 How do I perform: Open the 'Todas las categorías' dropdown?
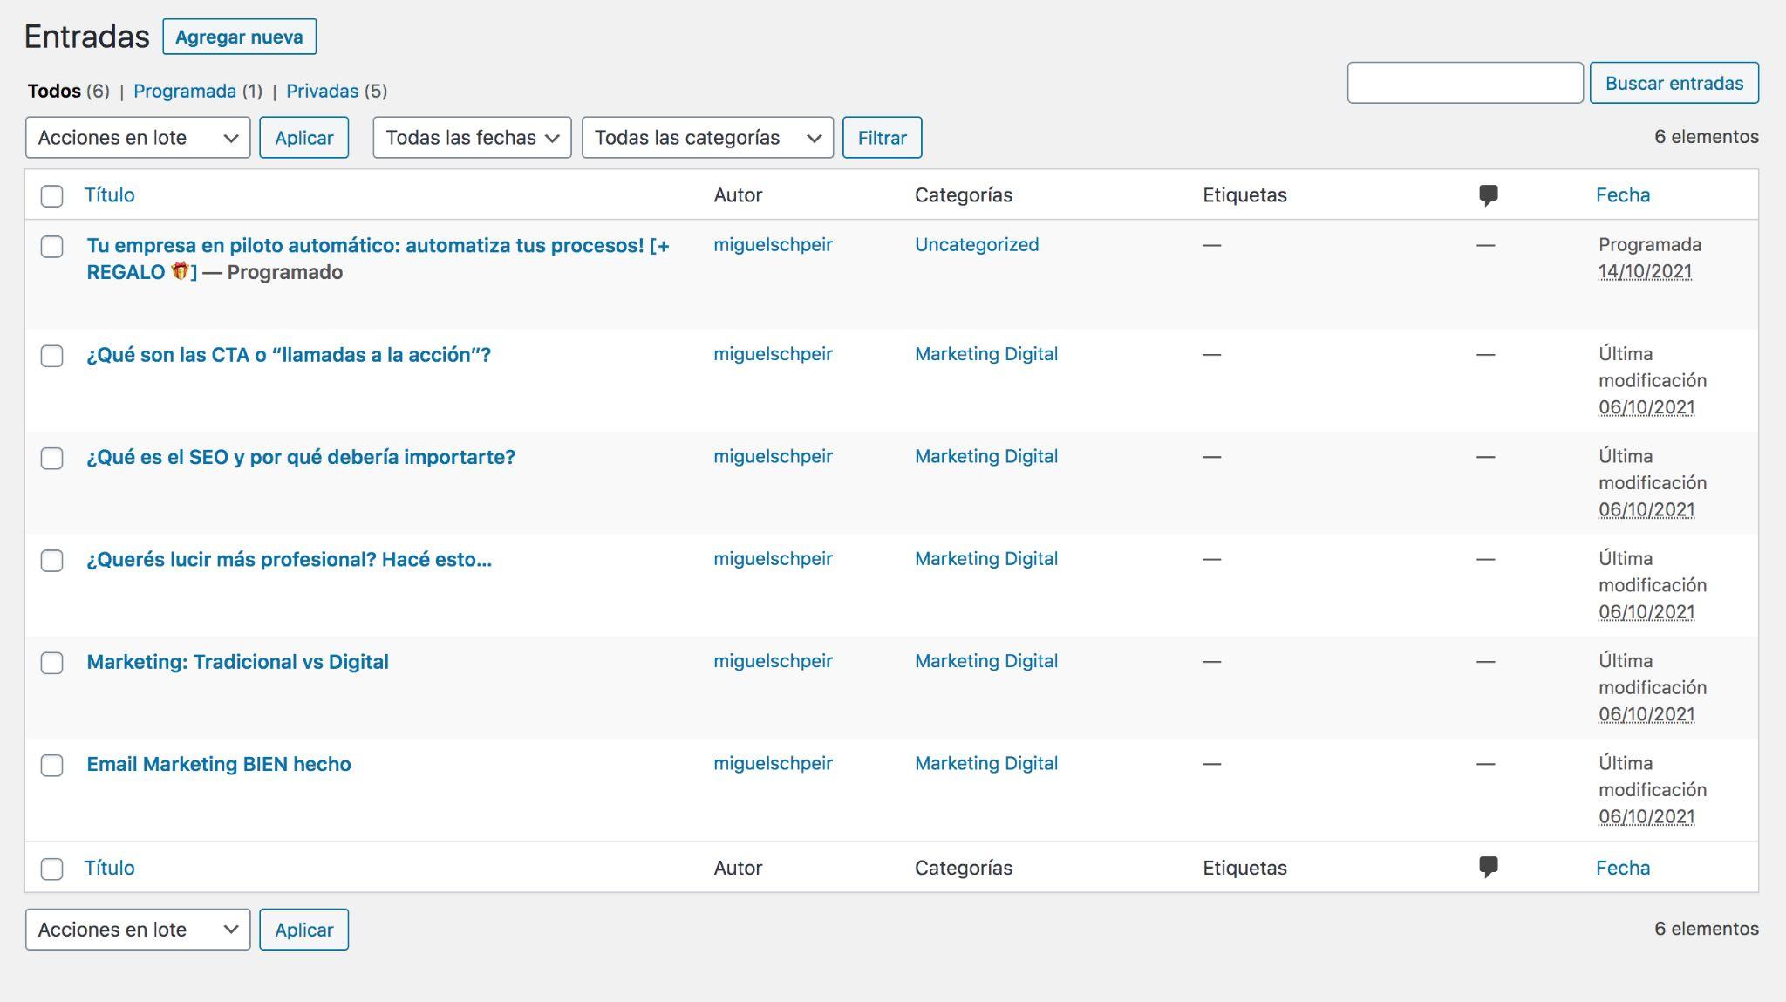(x=707, y=138)
